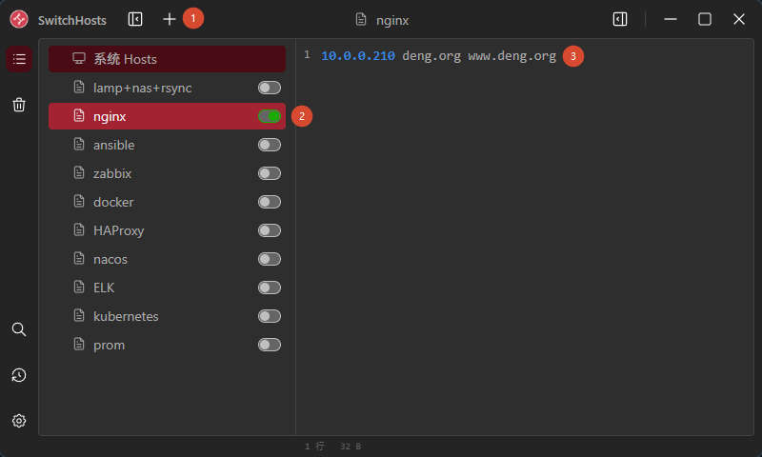Enable the zabbix hosts toggle
Viewport: 762px width, 457px height.
coord(270,173)
